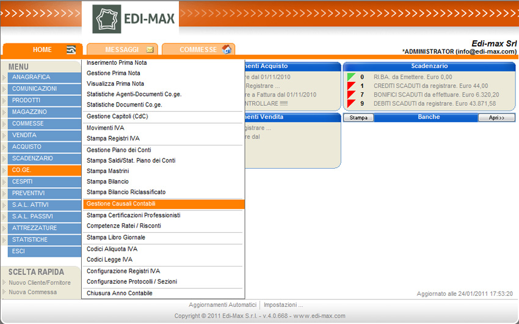The width and height of the screenshot is (519, 324).
Task: Click red flag for Debiti Scaduti
Action: (x=351, y=104)
